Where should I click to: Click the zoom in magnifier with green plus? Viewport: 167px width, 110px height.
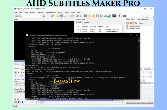click(x=15, y=99)
